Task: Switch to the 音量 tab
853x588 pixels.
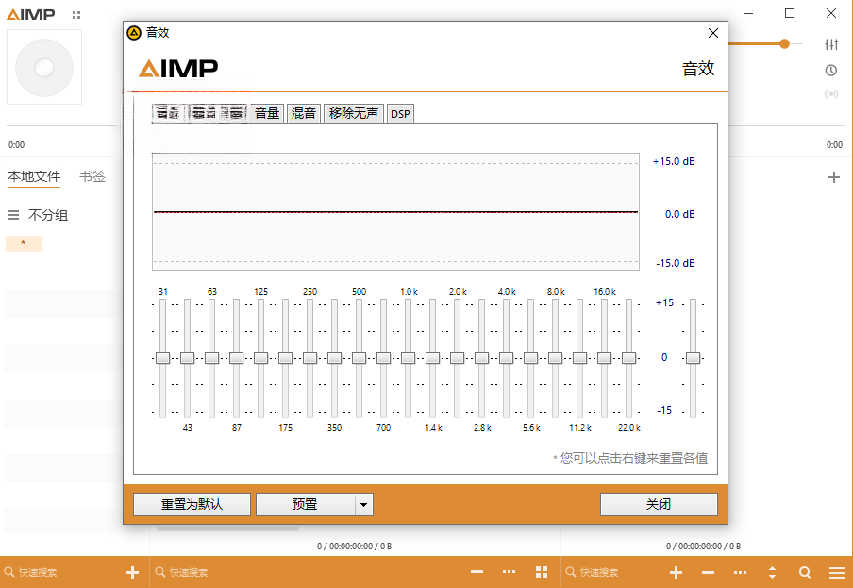Action: pos(267,114)
